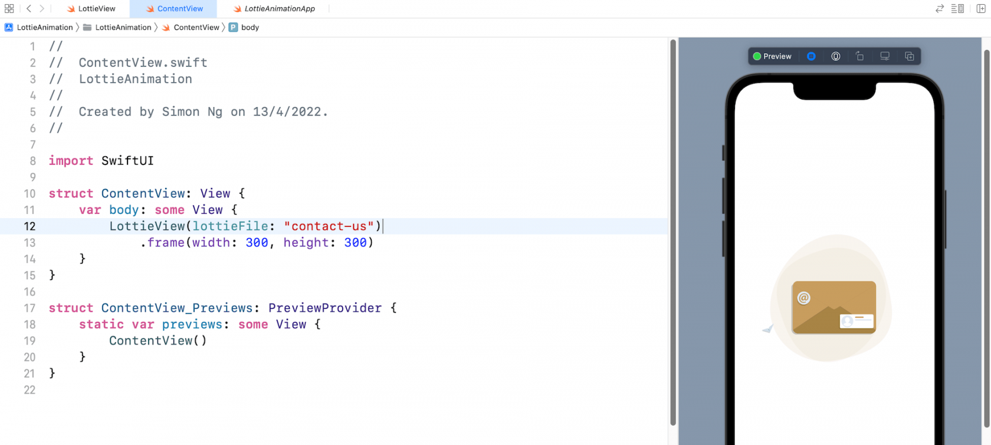Click the code review arrows icon

(940, 9)
